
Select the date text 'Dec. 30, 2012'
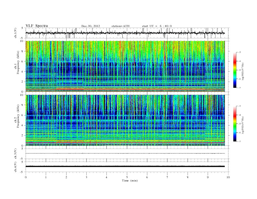[91, 26]
